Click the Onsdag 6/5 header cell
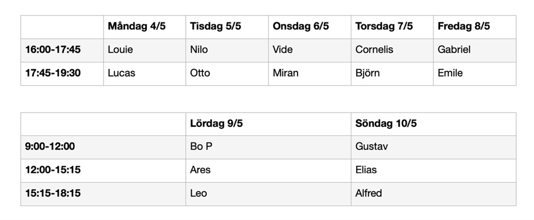The image size is (534, 220). point(301,27)
